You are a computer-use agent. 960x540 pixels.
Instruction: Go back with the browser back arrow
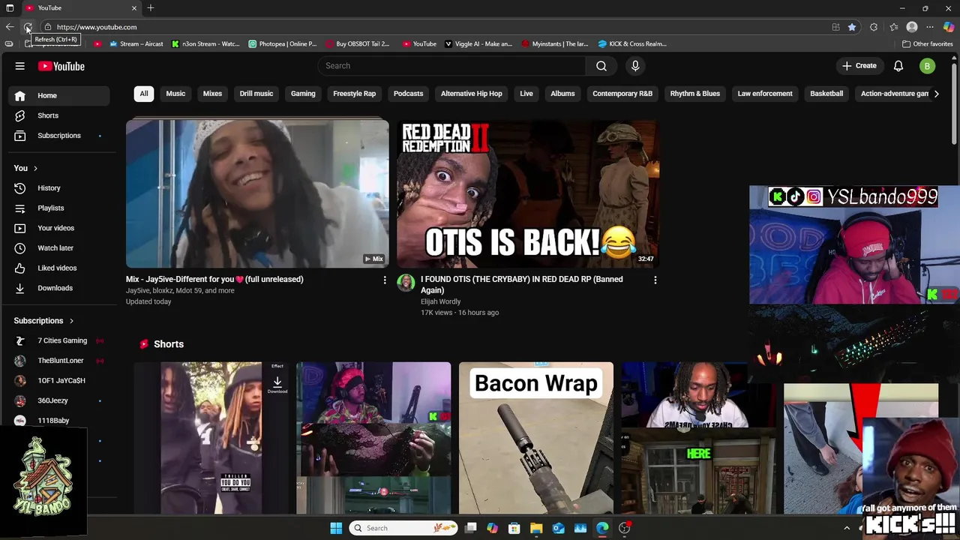pyautogui.click(x=10, y=27)
